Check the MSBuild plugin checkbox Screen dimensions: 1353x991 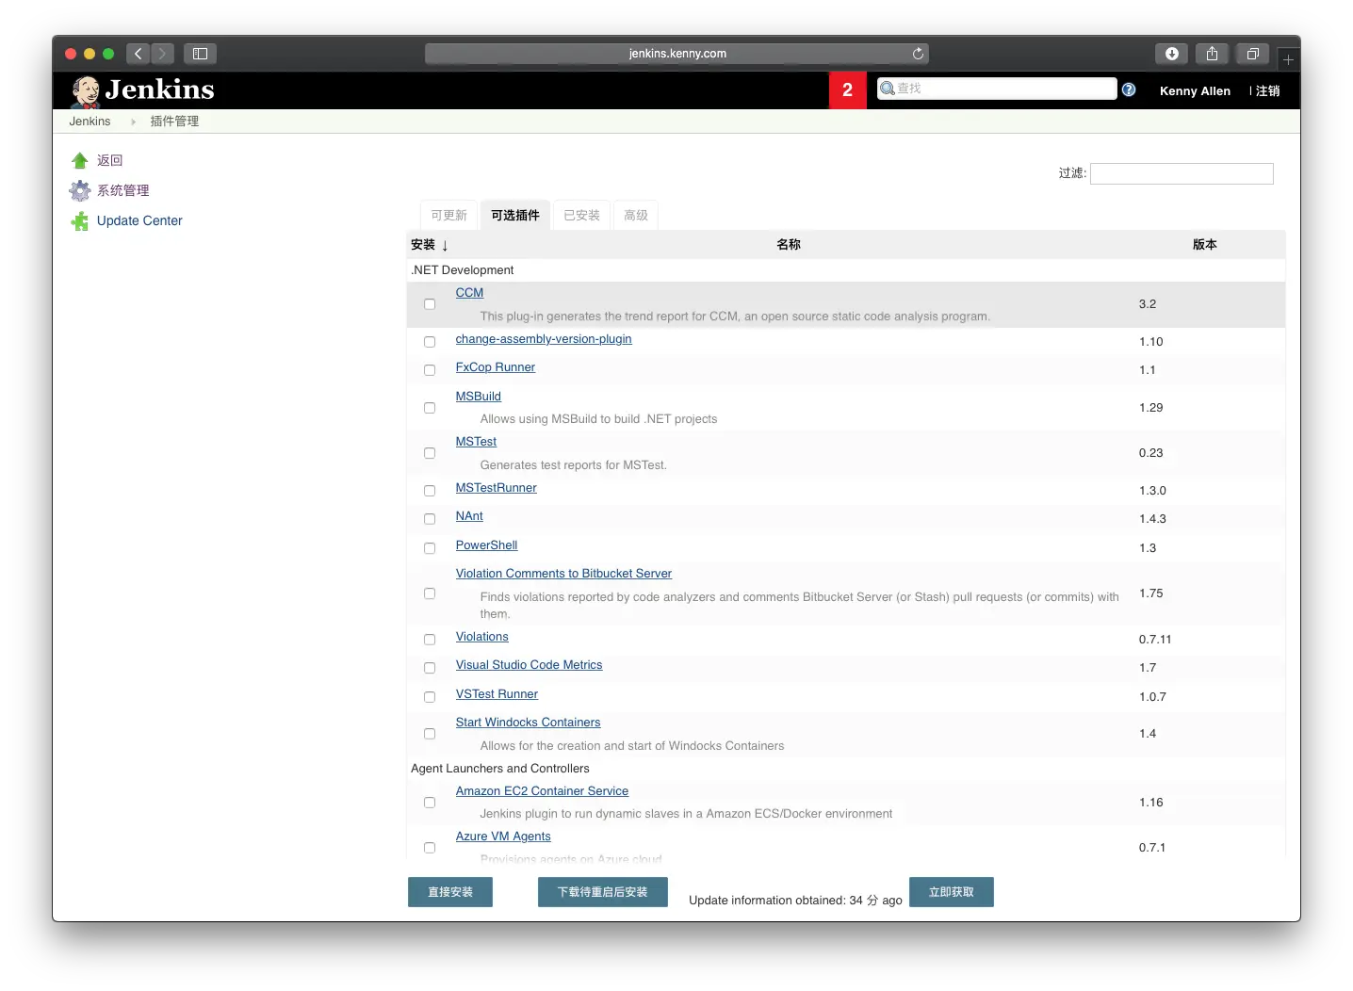click(x=430, y=408)
